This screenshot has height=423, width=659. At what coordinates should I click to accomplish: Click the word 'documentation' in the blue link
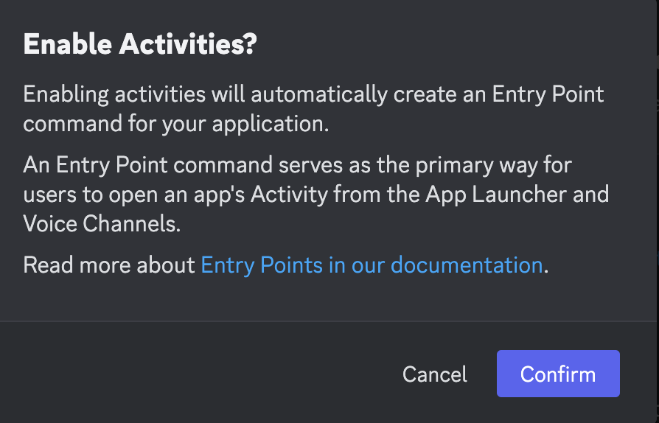467,265
